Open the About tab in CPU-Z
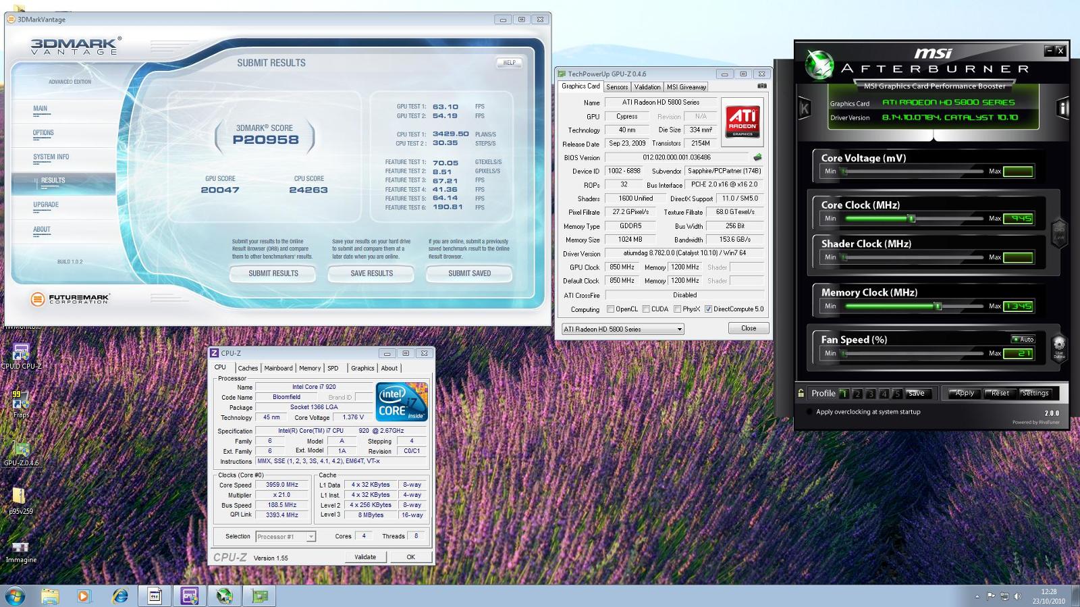Image resolution: width=1080 pixels, height=607 pixels. point(389,368)
